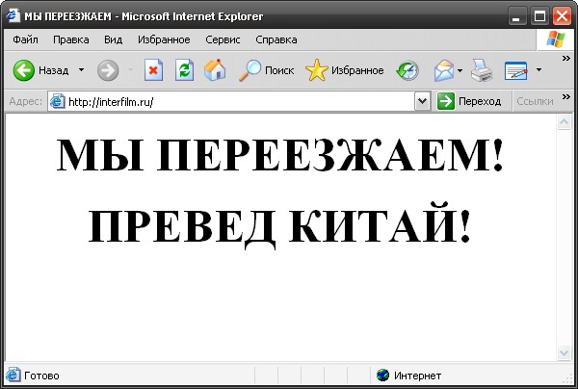Open the Вид menu
The height and width of the screenshot is (389, 578).
click(x=113, y=39)
